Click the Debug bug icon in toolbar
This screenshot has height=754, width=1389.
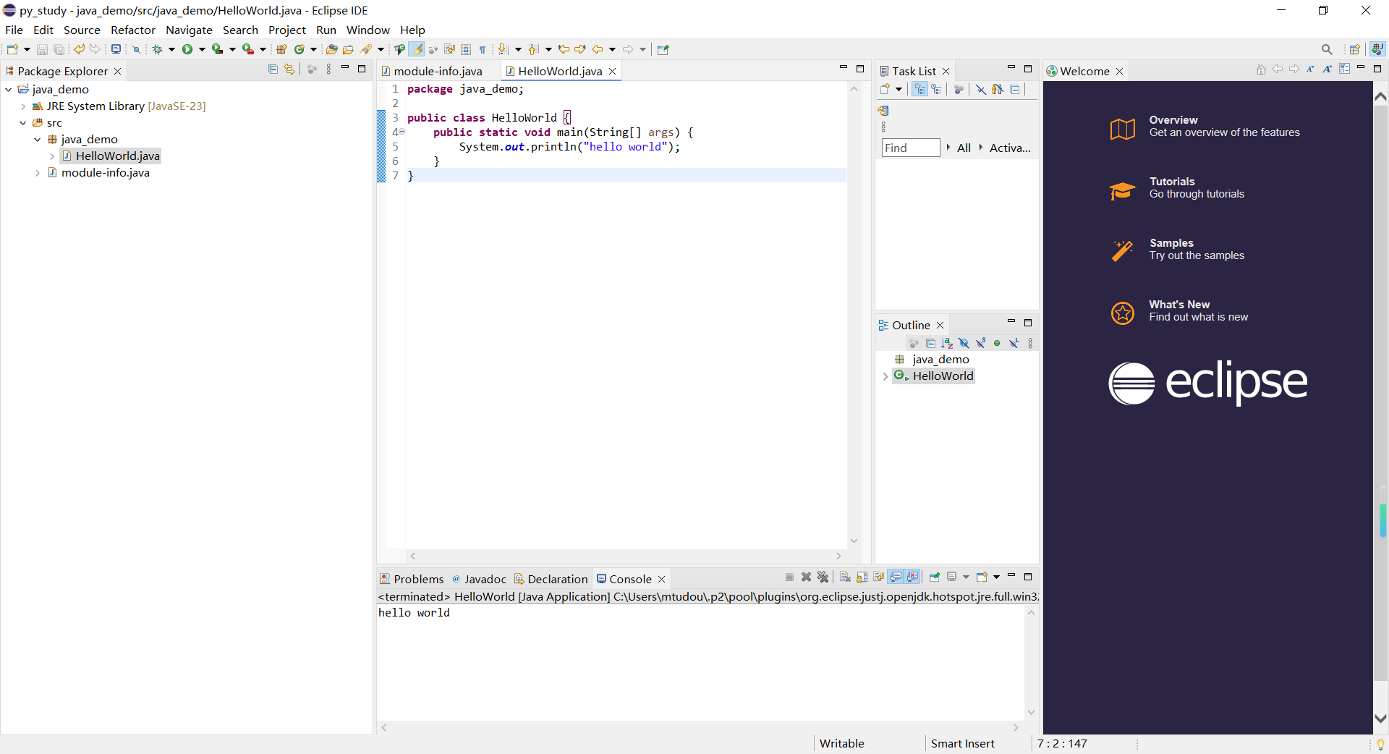pyautogui.click(x=157, y=49)
